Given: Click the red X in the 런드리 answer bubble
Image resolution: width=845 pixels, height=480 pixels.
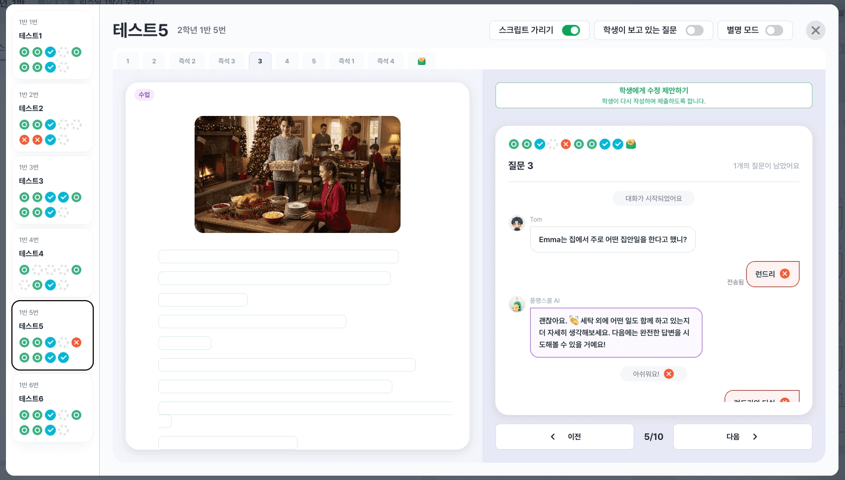Looking at the screenshot, I should (x=785, y=274).
